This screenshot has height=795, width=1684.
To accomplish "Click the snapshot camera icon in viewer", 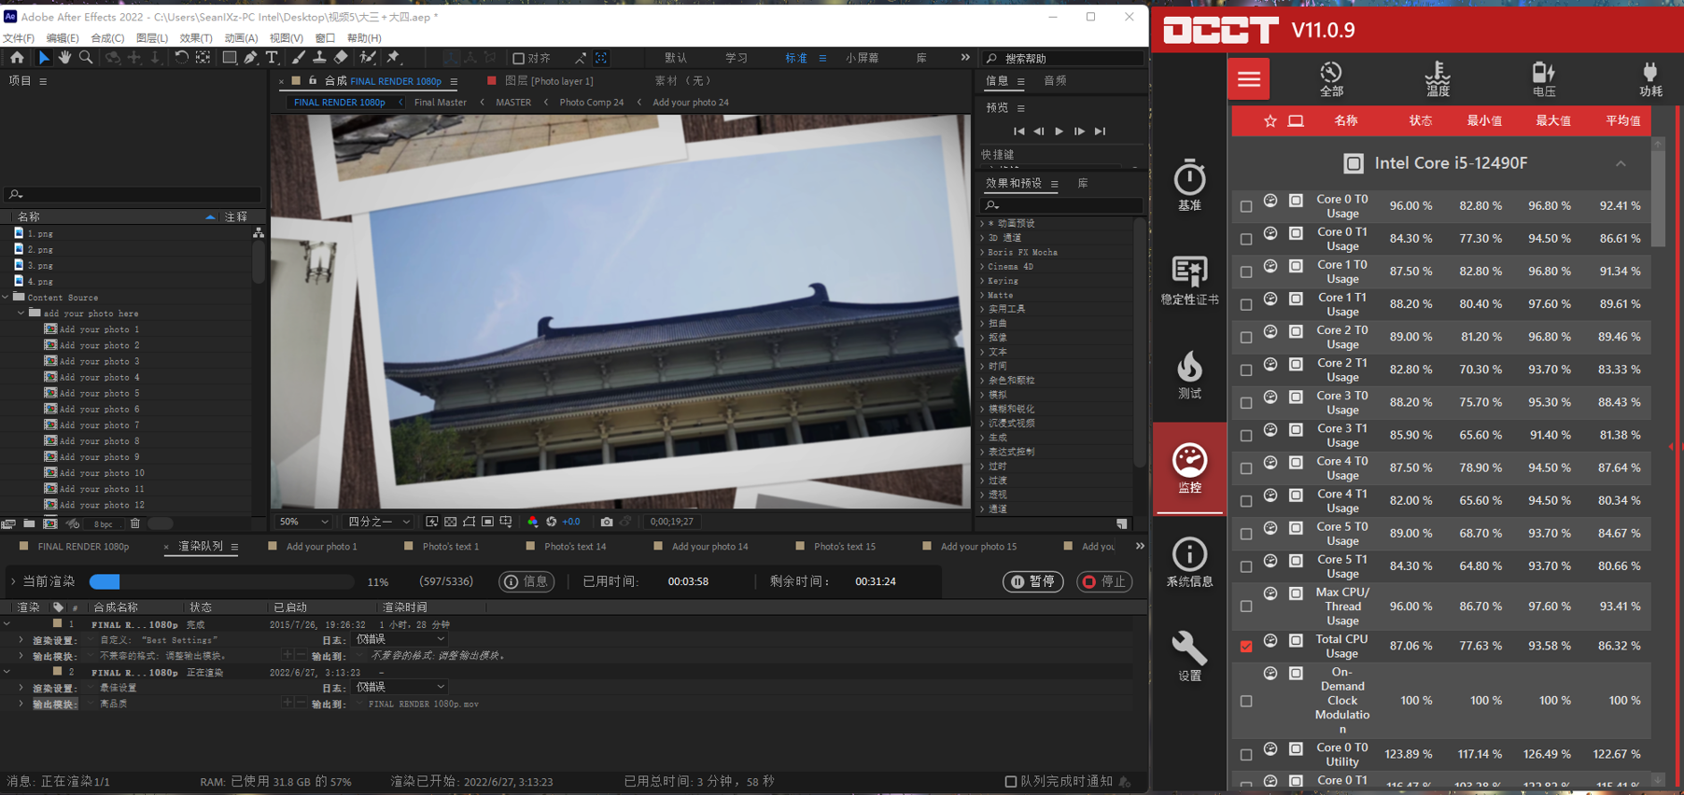I will pos(607,522).
